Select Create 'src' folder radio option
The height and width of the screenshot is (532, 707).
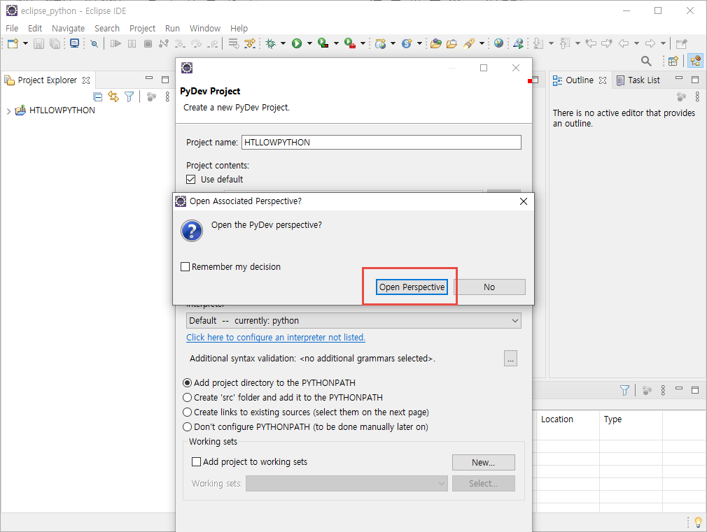[187, 397]
